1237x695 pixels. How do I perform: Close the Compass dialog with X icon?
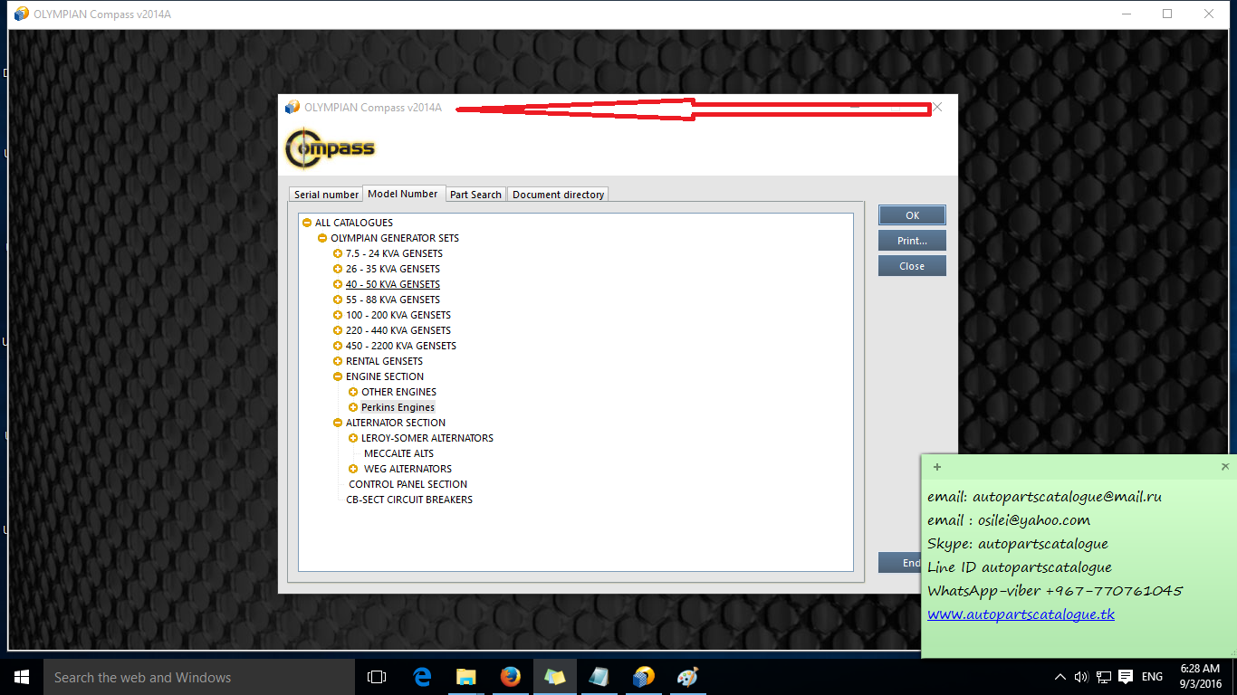[937, 107]
